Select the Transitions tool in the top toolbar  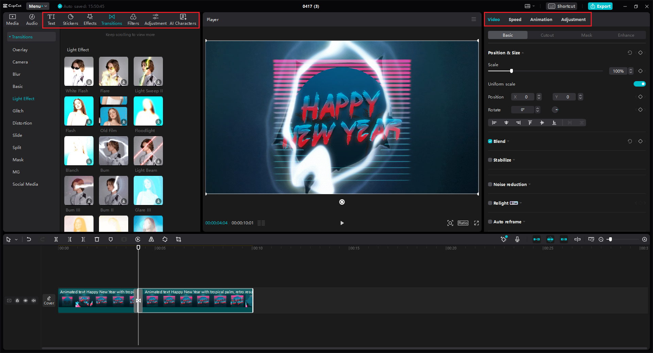(x=112, y=19)
